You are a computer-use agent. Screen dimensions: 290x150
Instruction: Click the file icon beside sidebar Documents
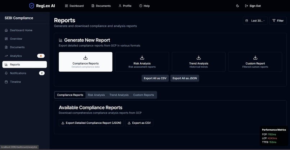click(6, 47)
